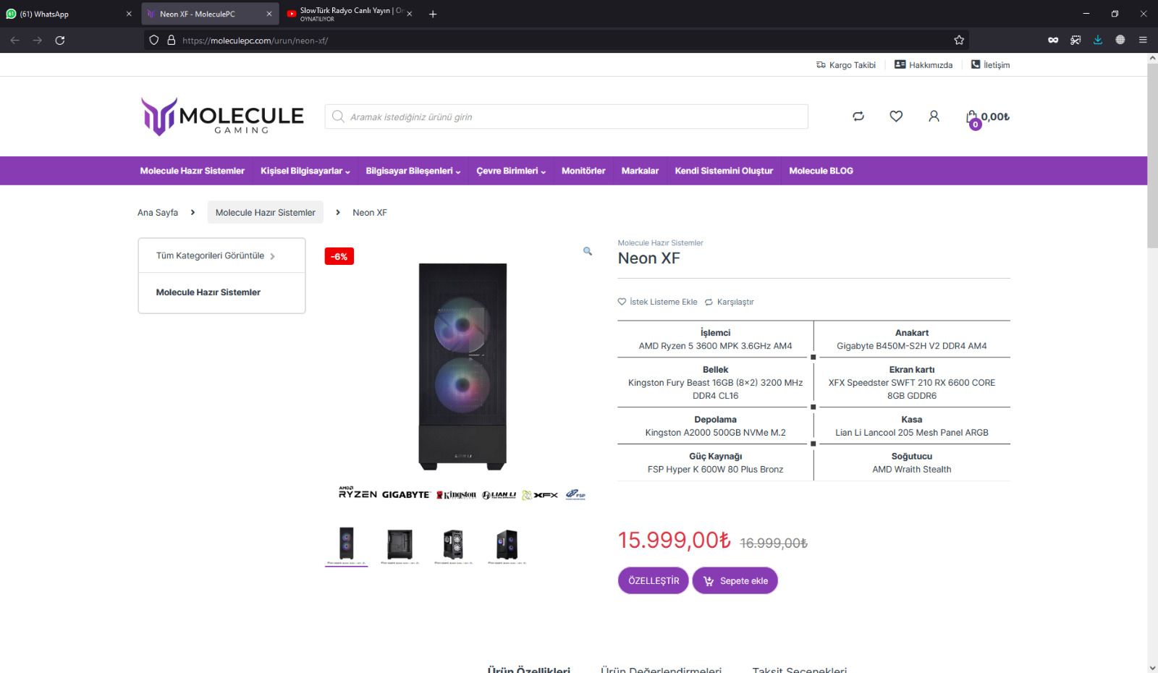Switch to the WhatsApp browser tab

point(65,14)
